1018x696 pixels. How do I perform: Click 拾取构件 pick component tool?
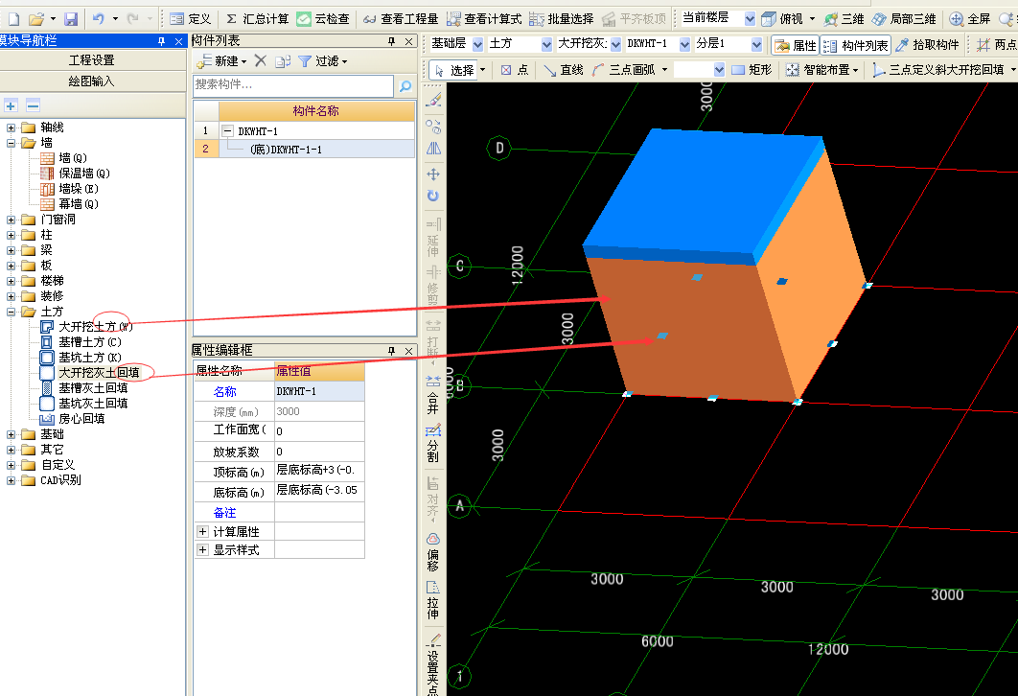927,45
